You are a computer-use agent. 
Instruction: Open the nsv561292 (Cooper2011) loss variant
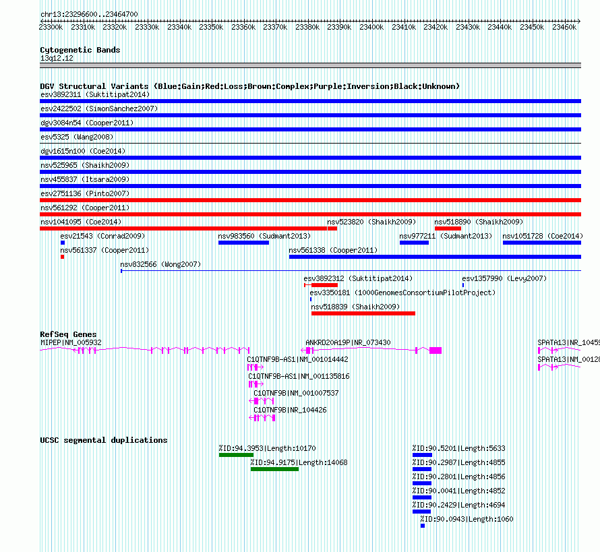click(x=310, y=214)
